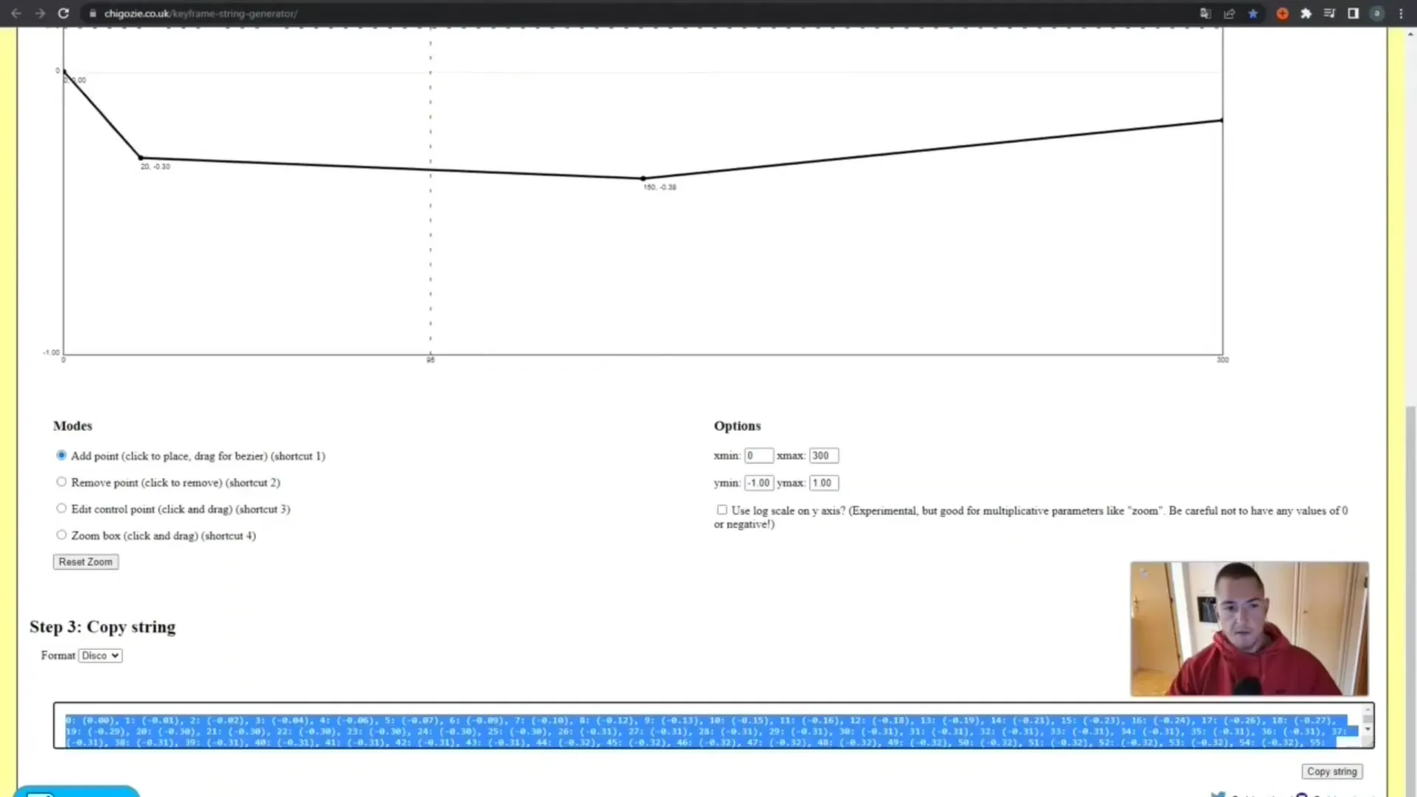Click the keyframe point at top right
This screenshot has height=797, width=1417.
[1221, 122]
